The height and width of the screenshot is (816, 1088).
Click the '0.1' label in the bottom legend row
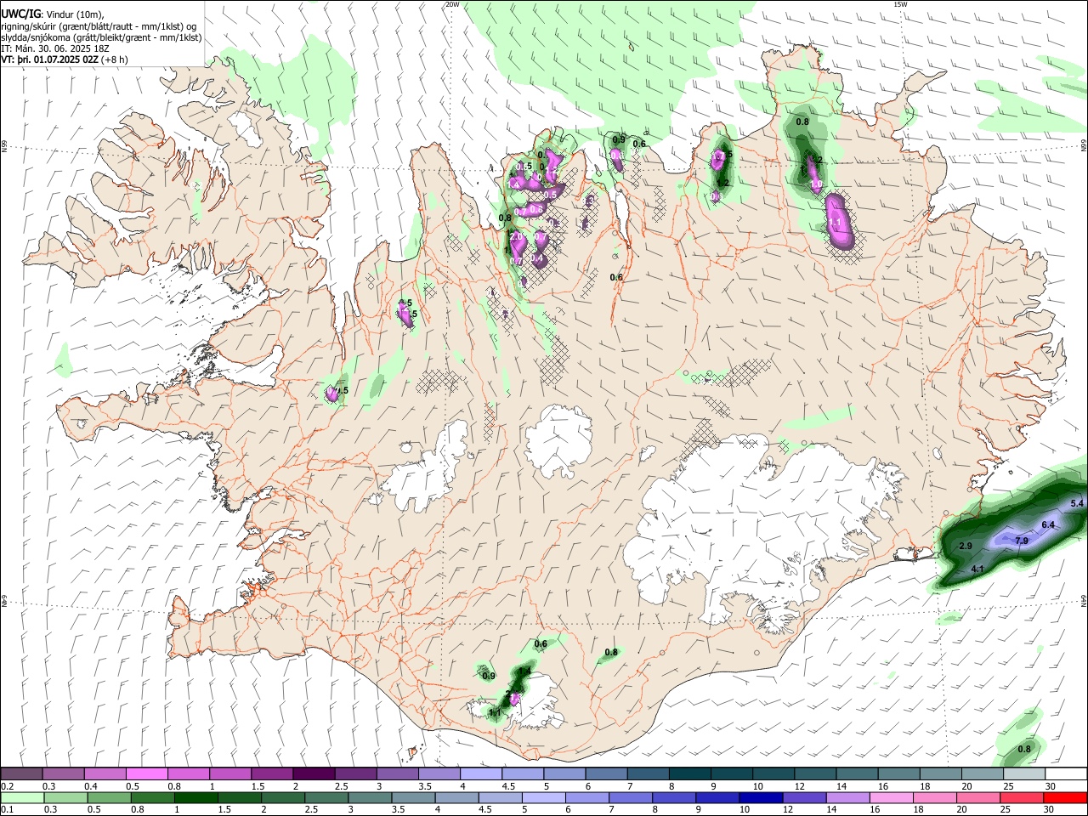pyautogui.click(x=8, y=809)
